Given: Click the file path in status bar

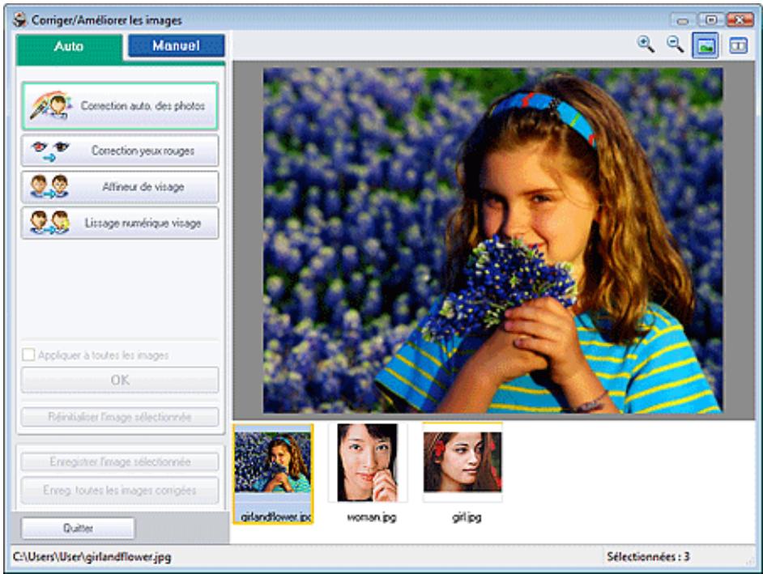Looking at the screenshot, I should 92,556.
